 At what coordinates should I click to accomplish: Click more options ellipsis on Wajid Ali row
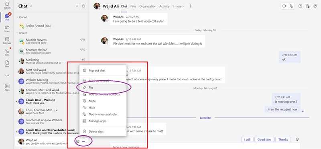[x=83, y=141]
